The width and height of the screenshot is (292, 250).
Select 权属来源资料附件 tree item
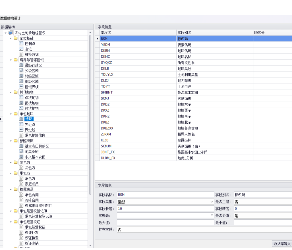pos(39,206)
